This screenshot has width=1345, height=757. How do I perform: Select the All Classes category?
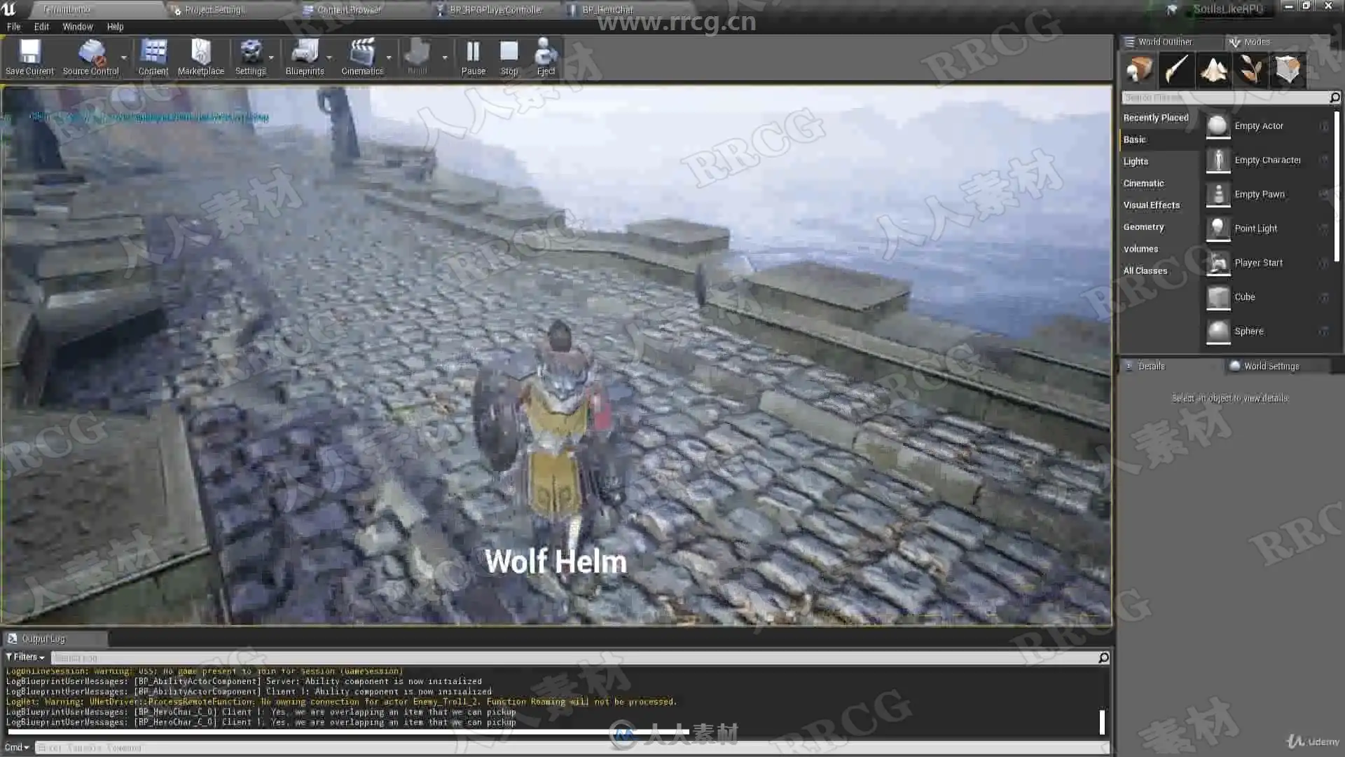click(1145, 271)
